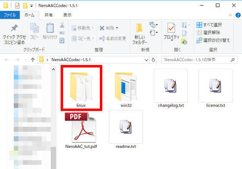Screen dimensions: 242x169
Task: Select the license.txt file
Action: 216,88
